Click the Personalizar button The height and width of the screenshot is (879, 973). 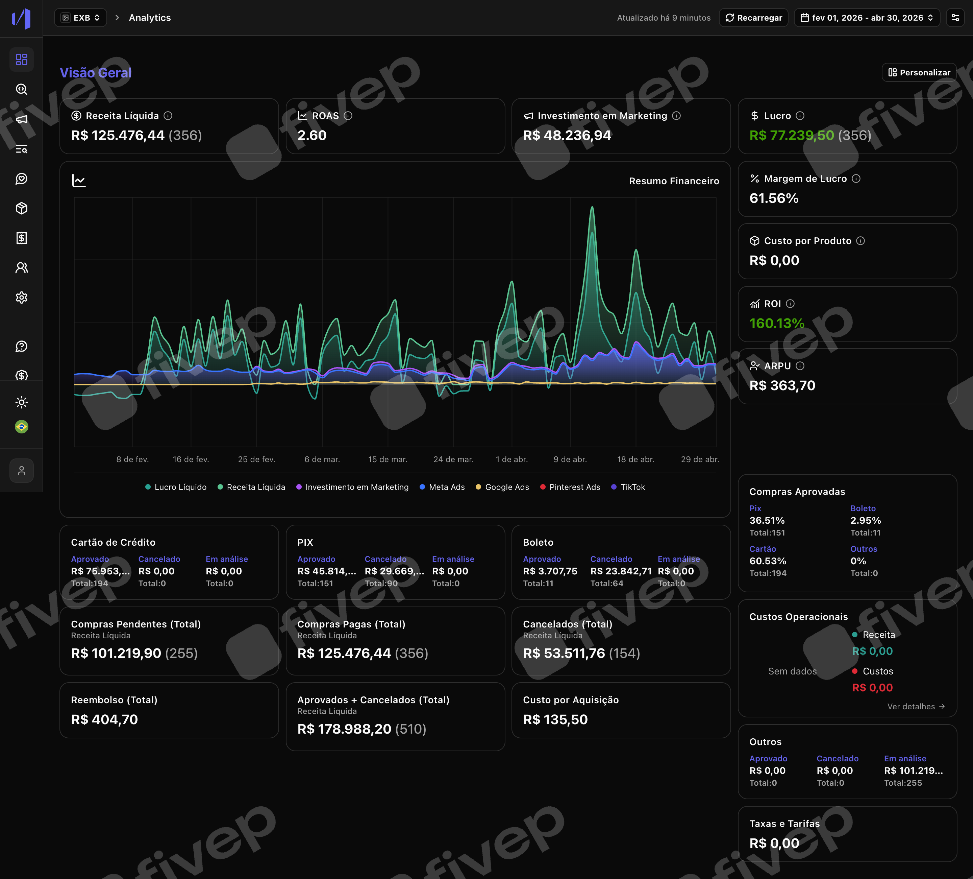click(919, 72)
